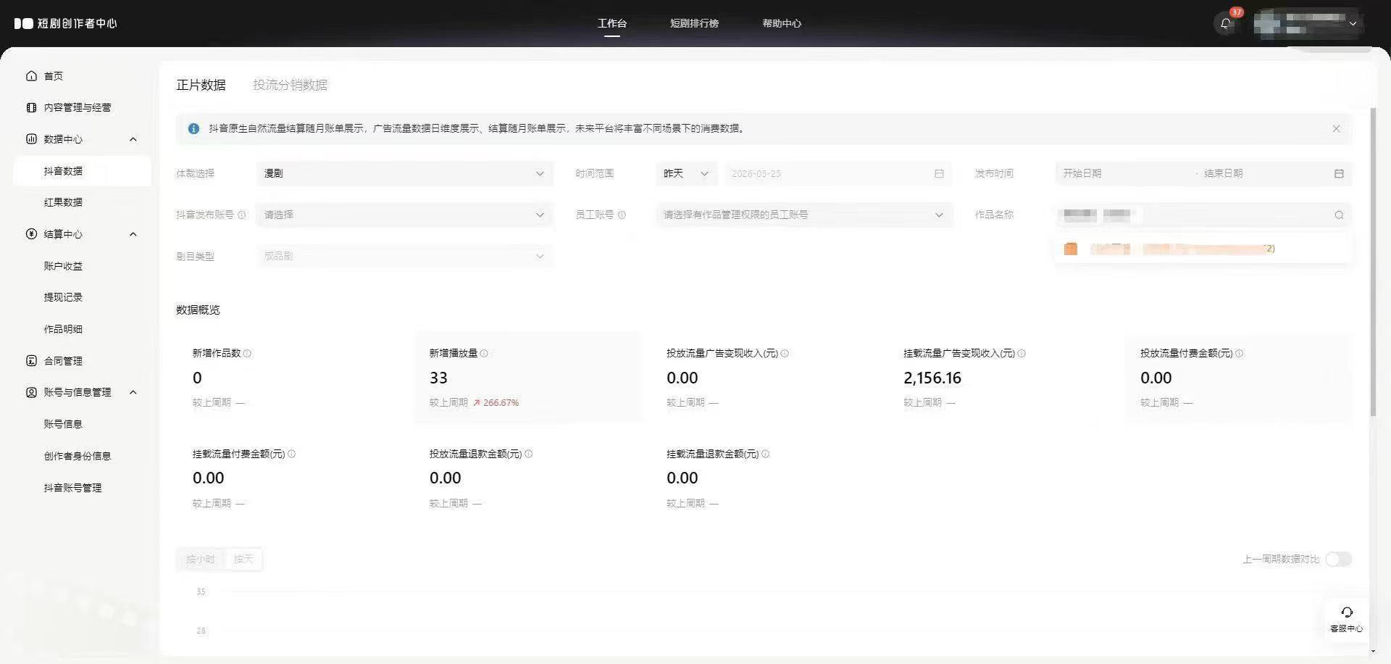Click the 内容管理与经营 sidebar icon
This screenshot has width=1391, height=664.
tap(31, 107)
